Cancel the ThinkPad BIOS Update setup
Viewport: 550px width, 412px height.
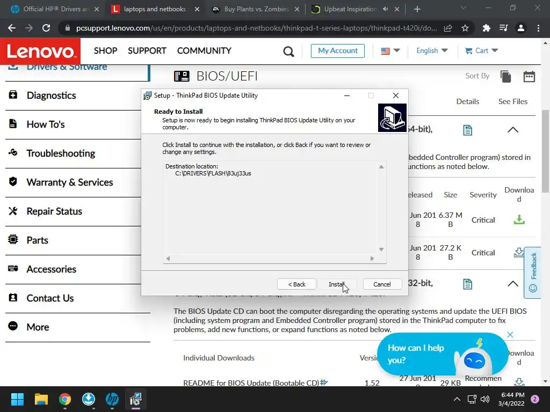382,284
